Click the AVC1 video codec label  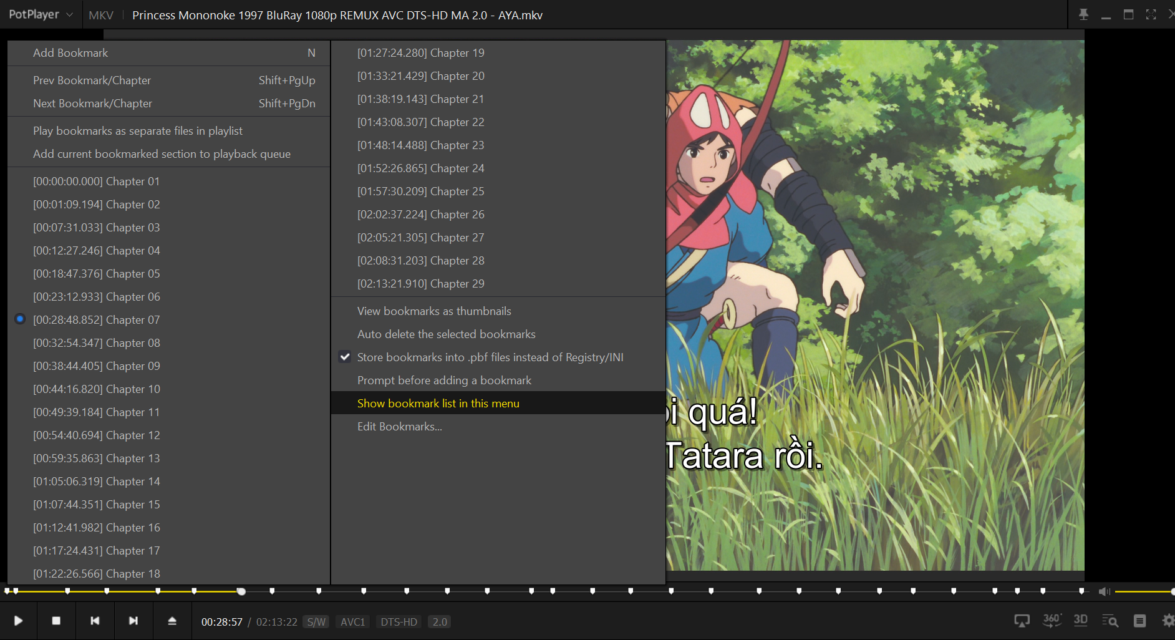pyautogui.click(x=352, y=622)
